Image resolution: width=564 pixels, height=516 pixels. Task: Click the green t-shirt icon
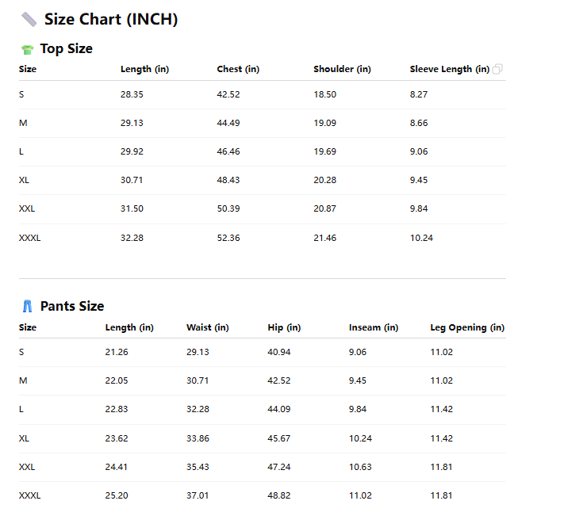tap(28, 49)
